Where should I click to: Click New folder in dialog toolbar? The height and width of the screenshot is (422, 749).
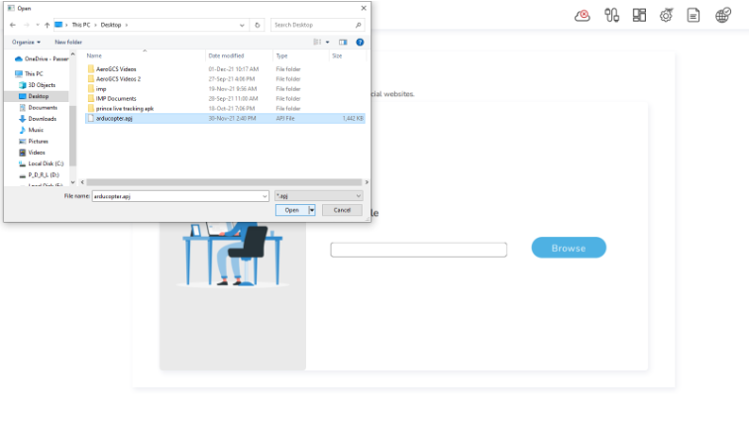(68, 42)
